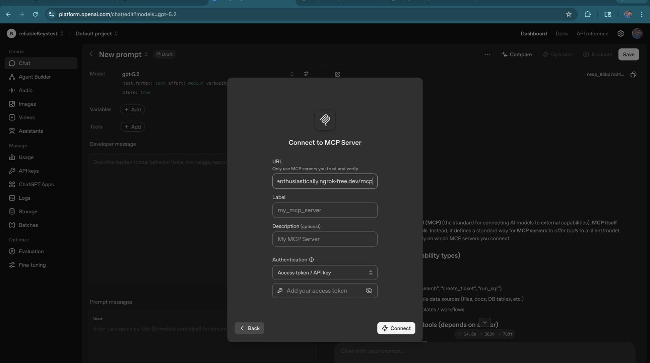Click the Compare button
The width and height of the screenshot is (650, 363).
pos(516,54)
